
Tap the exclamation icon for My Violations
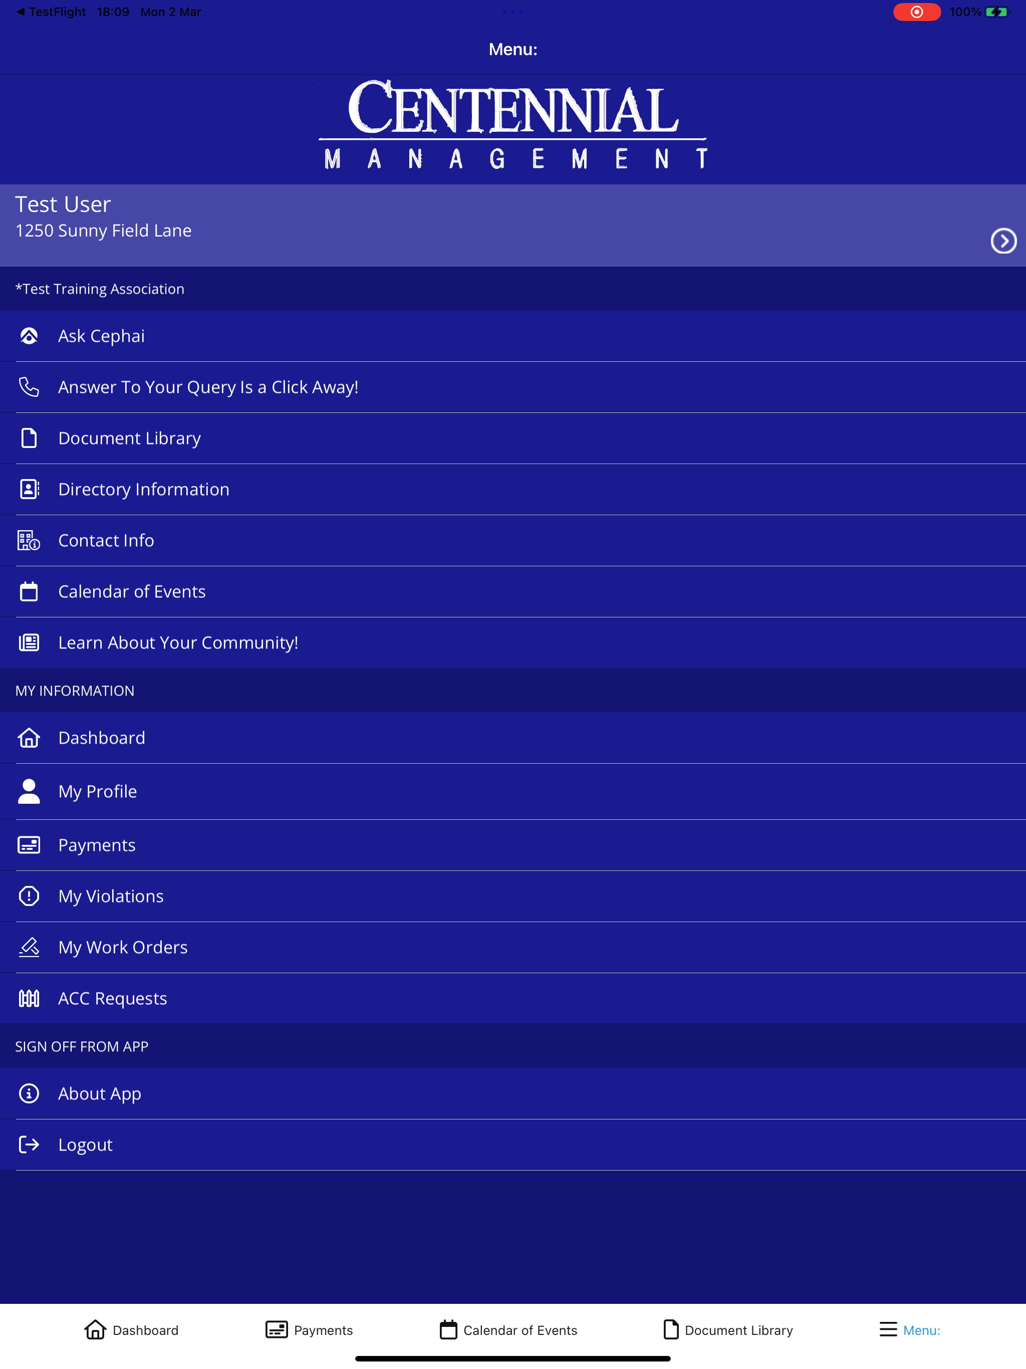pos(29,896)
